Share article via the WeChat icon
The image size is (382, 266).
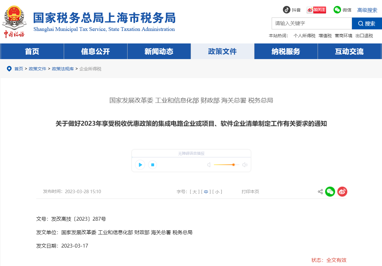point(330,192)
